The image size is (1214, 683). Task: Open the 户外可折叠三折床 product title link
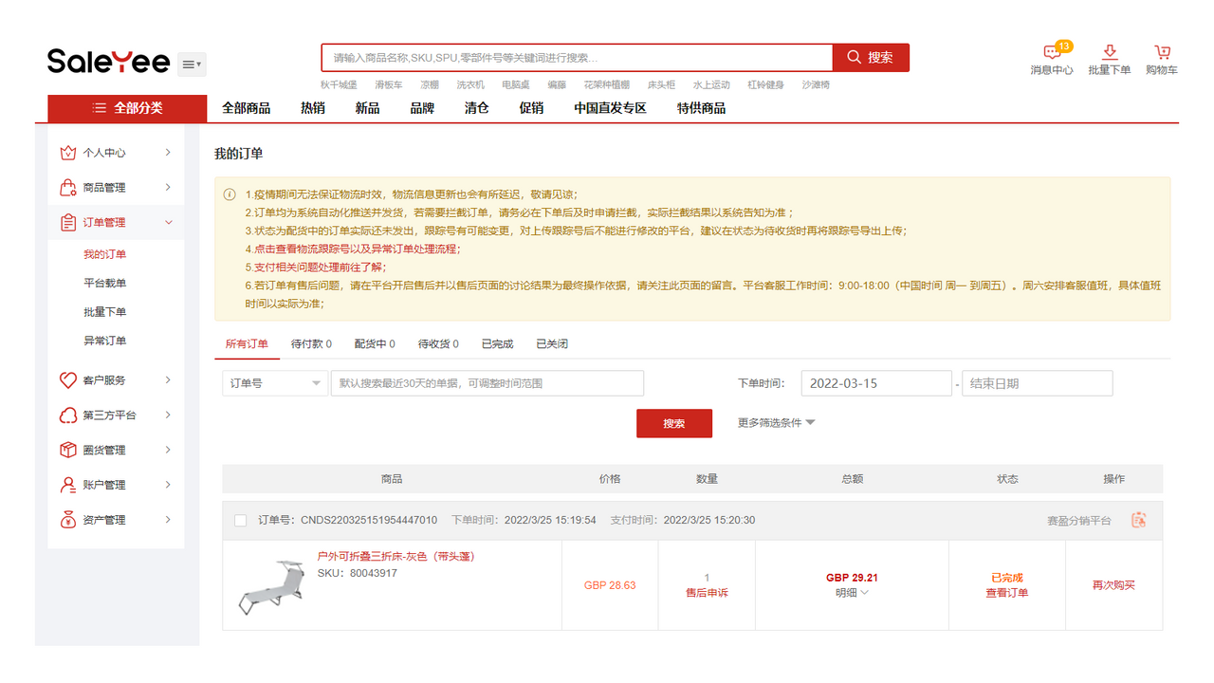(395, 557)
